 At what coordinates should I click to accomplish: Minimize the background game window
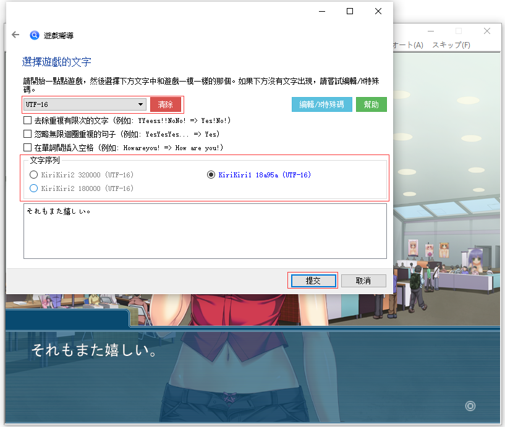[x=431, y=31]
